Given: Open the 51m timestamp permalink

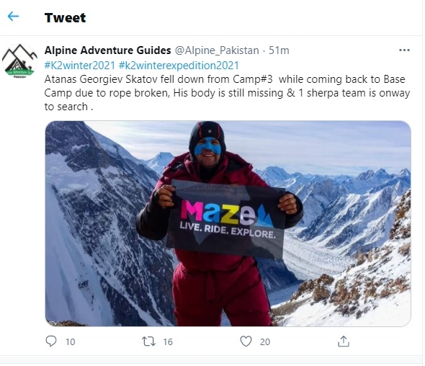Looking at the screenshot, I should (x=279, y=50).
